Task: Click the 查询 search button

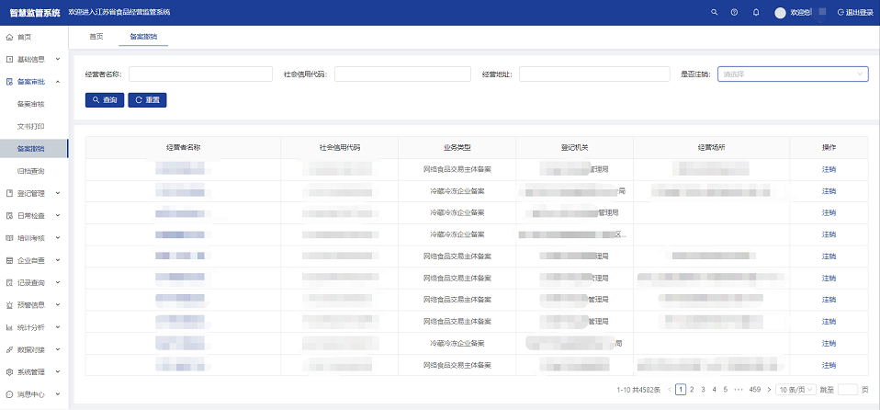Action: click(x=104, y=99)
